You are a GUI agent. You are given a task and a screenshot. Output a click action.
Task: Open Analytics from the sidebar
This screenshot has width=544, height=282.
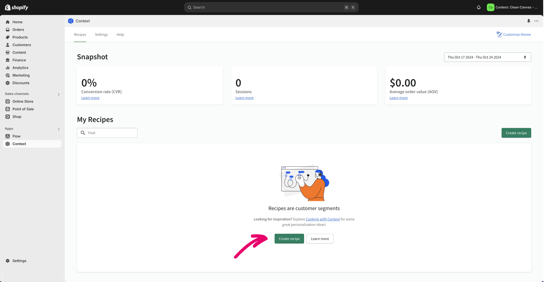tap(20, 68)
